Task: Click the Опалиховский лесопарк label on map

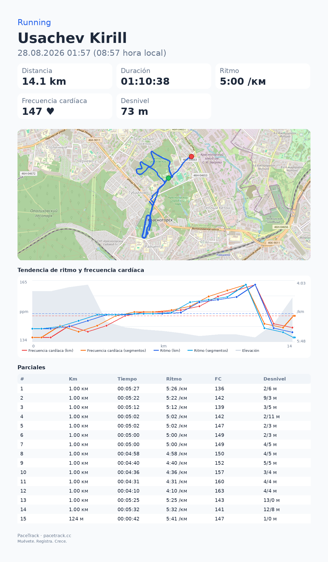Action: (44, 213)
